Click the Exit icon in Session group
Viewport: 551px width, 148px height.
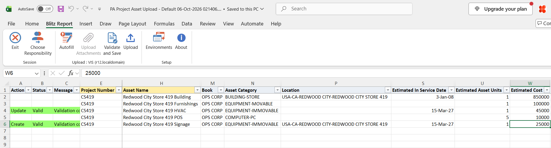15,38
